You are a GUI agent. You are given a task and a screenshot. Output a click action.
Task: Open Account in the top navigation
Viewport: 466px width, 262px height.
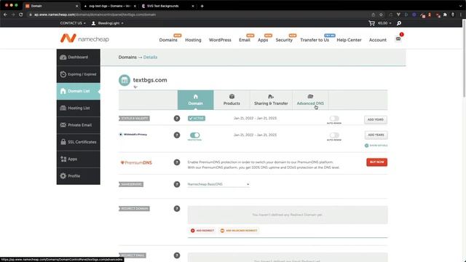[x=378, y=40]
